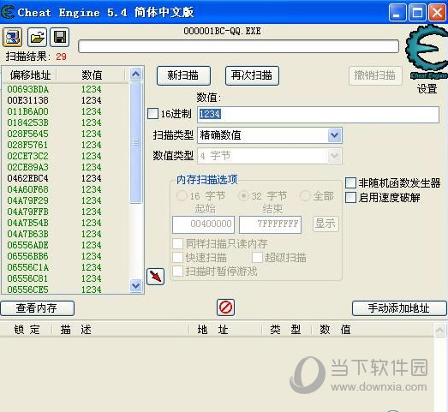Screen dimensions: 448x412
Task: Select address 06556C1A in results
Action: click(x=28, y=267)
